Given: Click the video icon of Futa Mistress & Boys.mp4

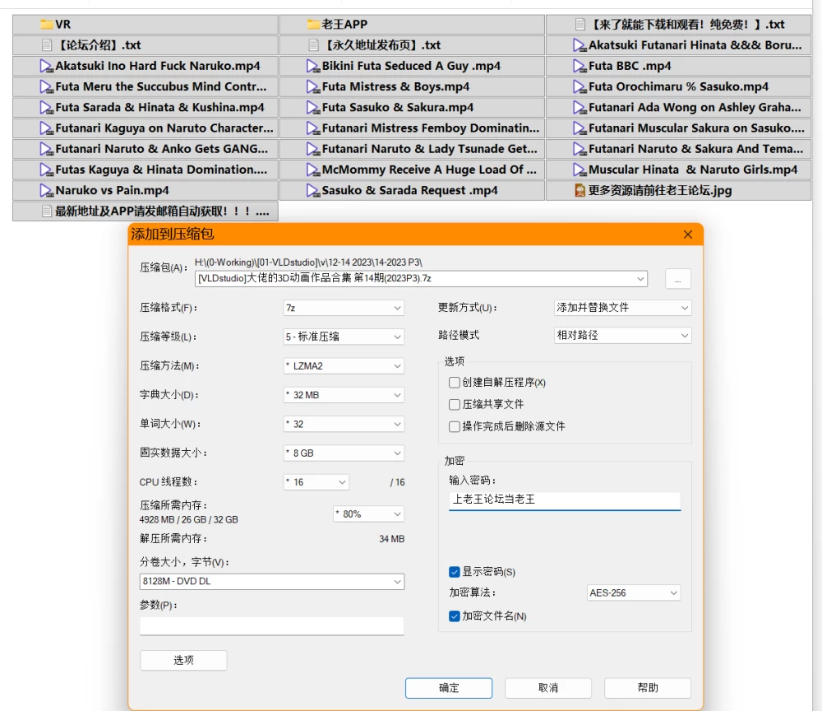Looking at the screenshot, I should (x=313, y=86).
